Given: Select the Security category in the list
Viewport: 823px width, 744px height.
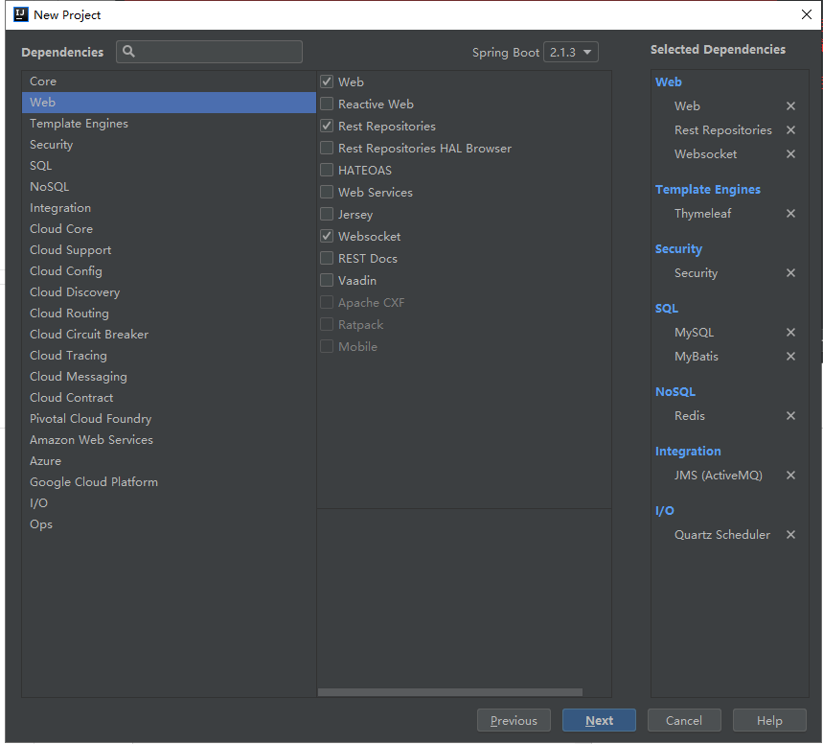Looking at the screenshot, I should [169, 145].
